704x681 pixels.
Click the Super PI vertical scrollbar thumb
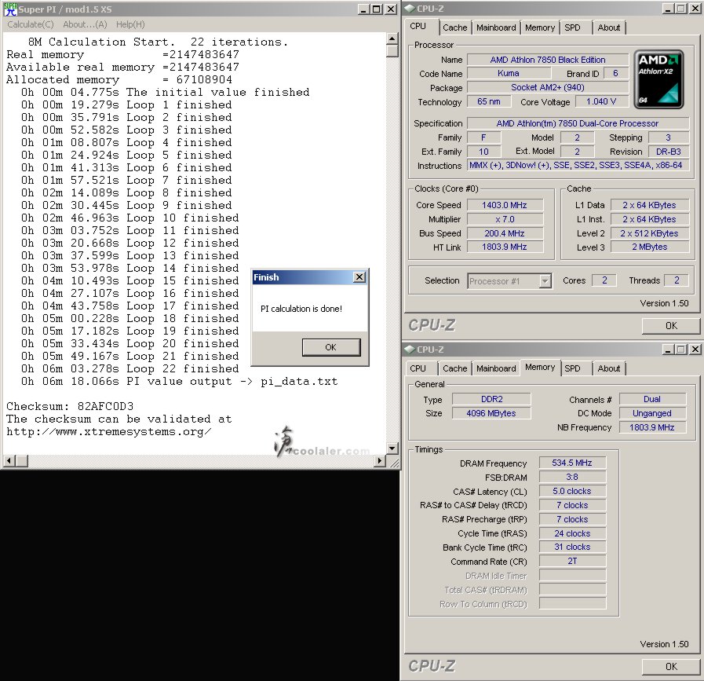click(392, 50)
